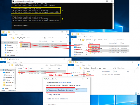
Task: Select the EnterpriseS-original folder
Action: 97,53
